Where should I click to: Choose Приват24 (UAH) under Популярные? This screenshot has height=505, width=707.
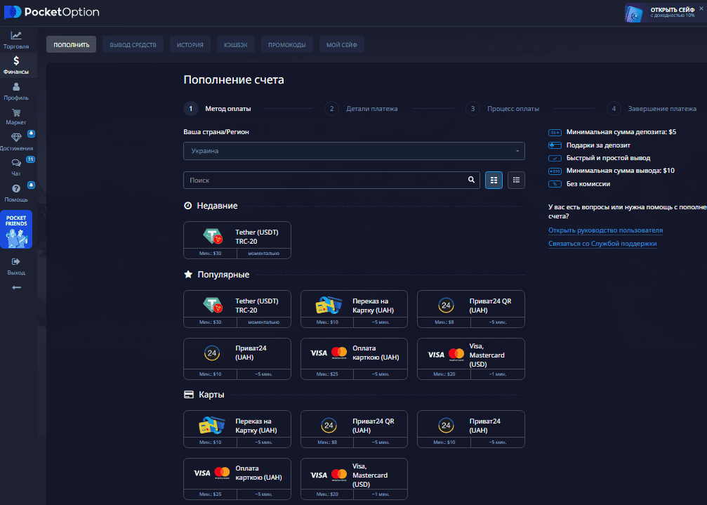click(x=237, y=359)
